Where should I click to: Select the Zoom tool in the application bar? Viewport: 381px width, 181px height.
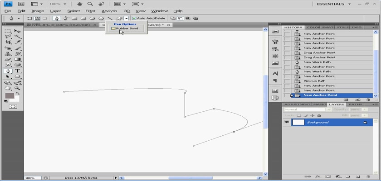point(90,4)
